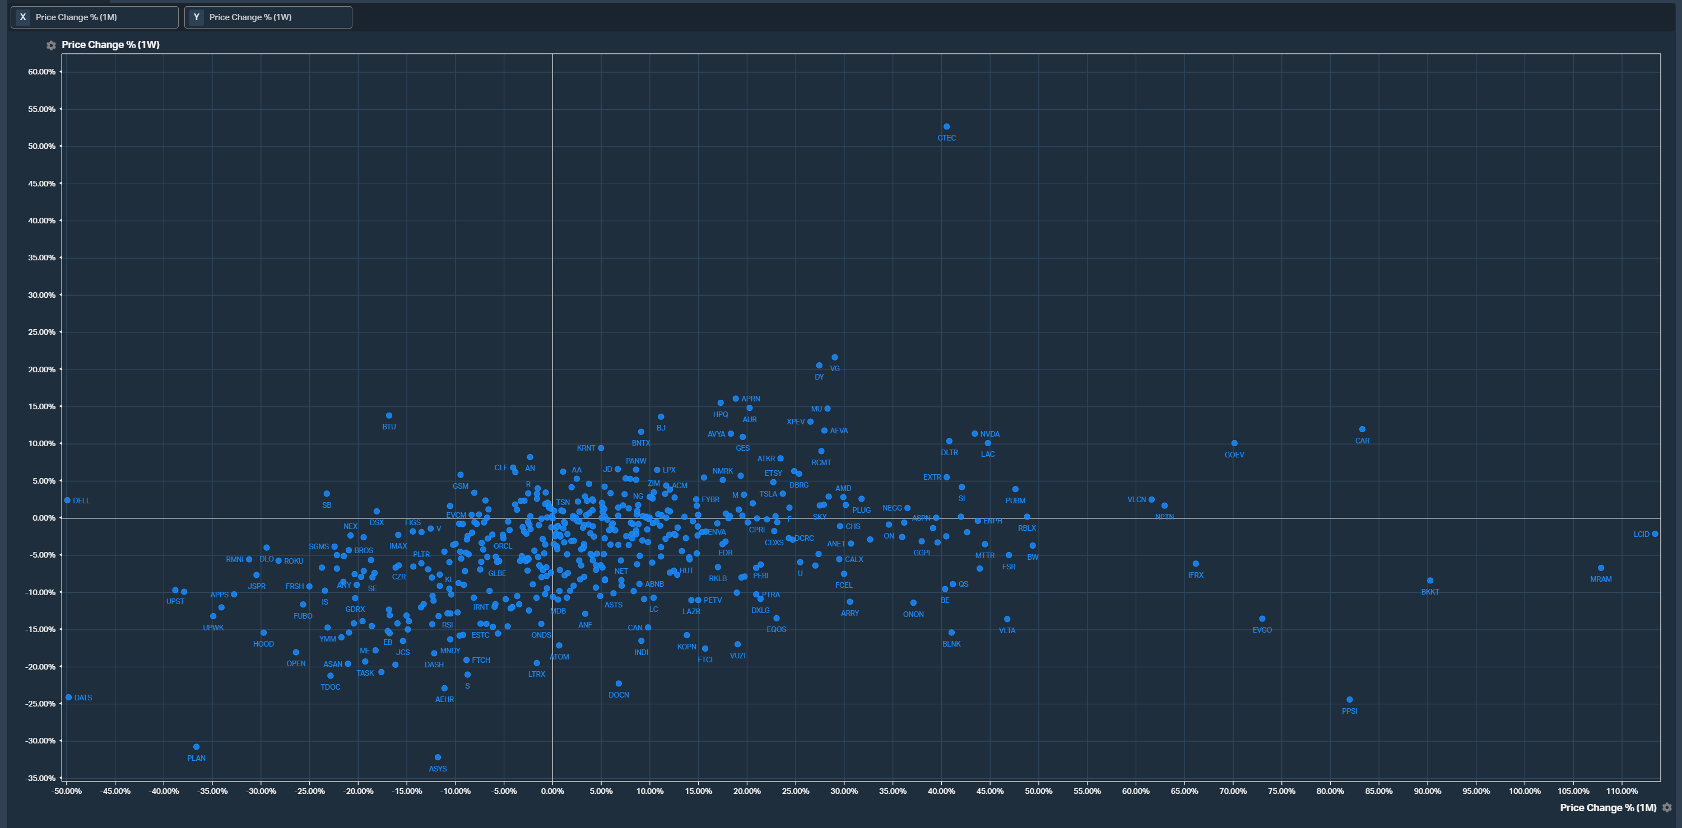Open the Y axis metric selector

(268, 17)
